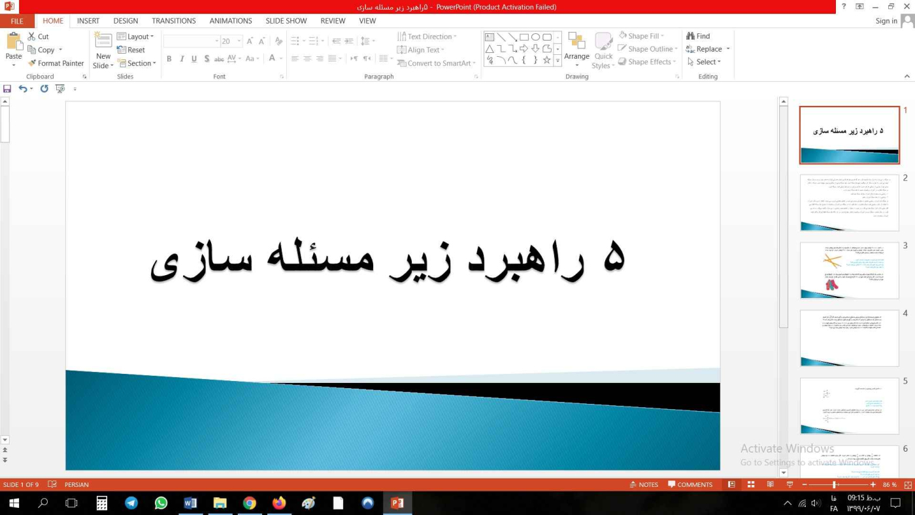
Task: Open the ANIMATIONS ribbon tab
Action: pos(231,21)
